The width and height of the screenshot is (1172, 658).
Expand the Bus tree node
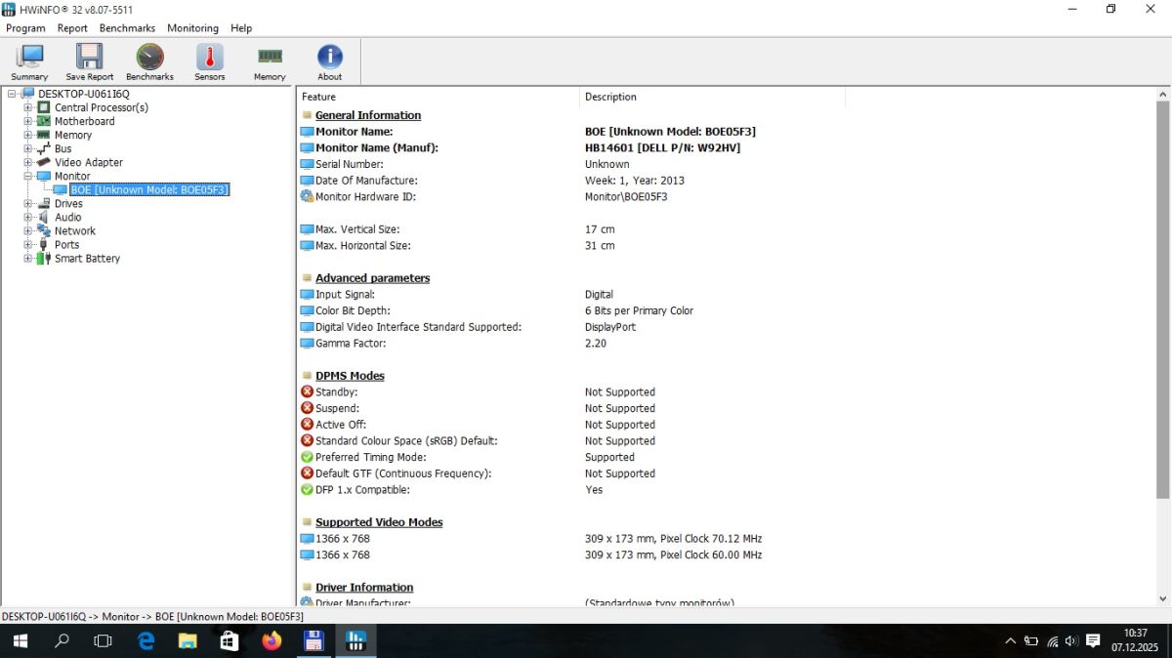[28, 148]
